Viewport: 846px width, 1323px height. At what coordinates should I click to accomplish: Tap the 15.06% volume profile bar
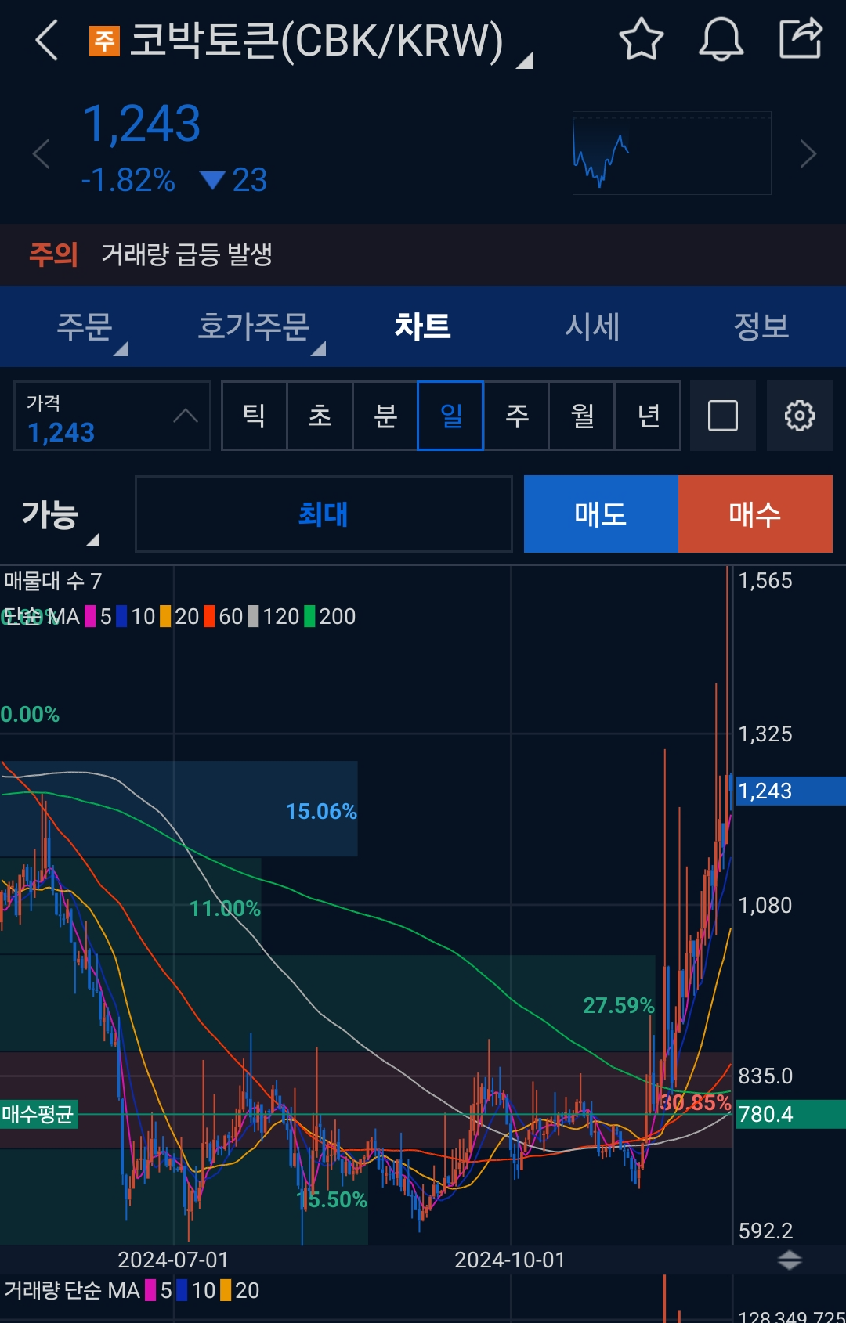pos(179,809)
